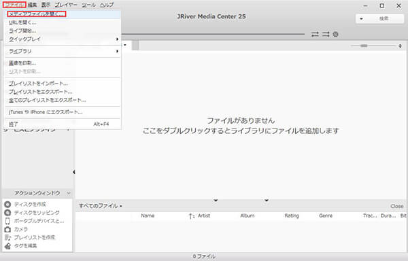
Task: Toggle the repeat playback icon
Action: (x=315, y=34)
